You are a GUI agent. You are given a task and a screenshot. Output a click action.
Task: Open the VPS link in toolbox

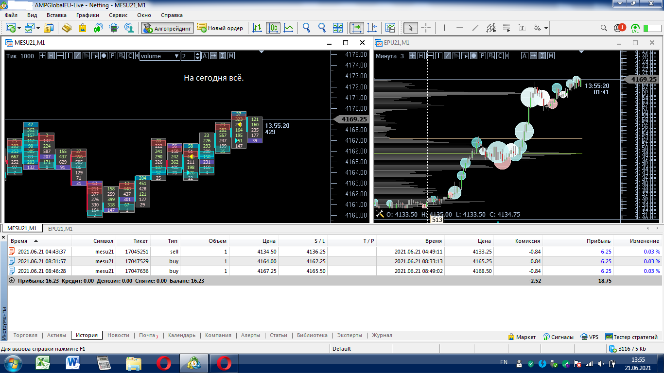pos(590,337)
